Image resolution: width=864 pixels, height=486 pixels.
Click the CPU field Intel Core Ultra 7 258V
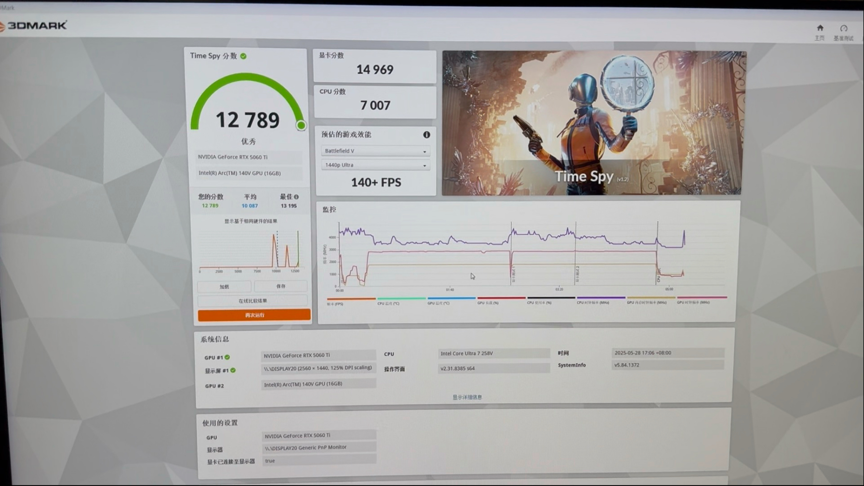pyautogui.click(x=493, y=354)
